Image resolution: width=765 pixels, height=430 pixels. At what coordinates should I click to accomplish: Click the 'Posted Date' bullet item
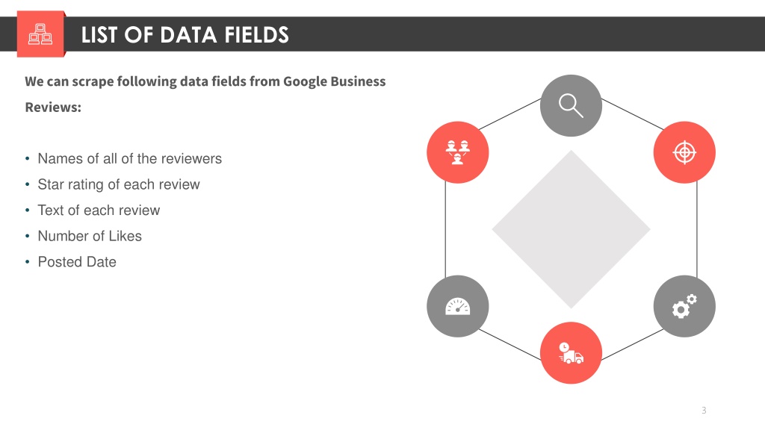pyautogui.click(x=77, y=262)
